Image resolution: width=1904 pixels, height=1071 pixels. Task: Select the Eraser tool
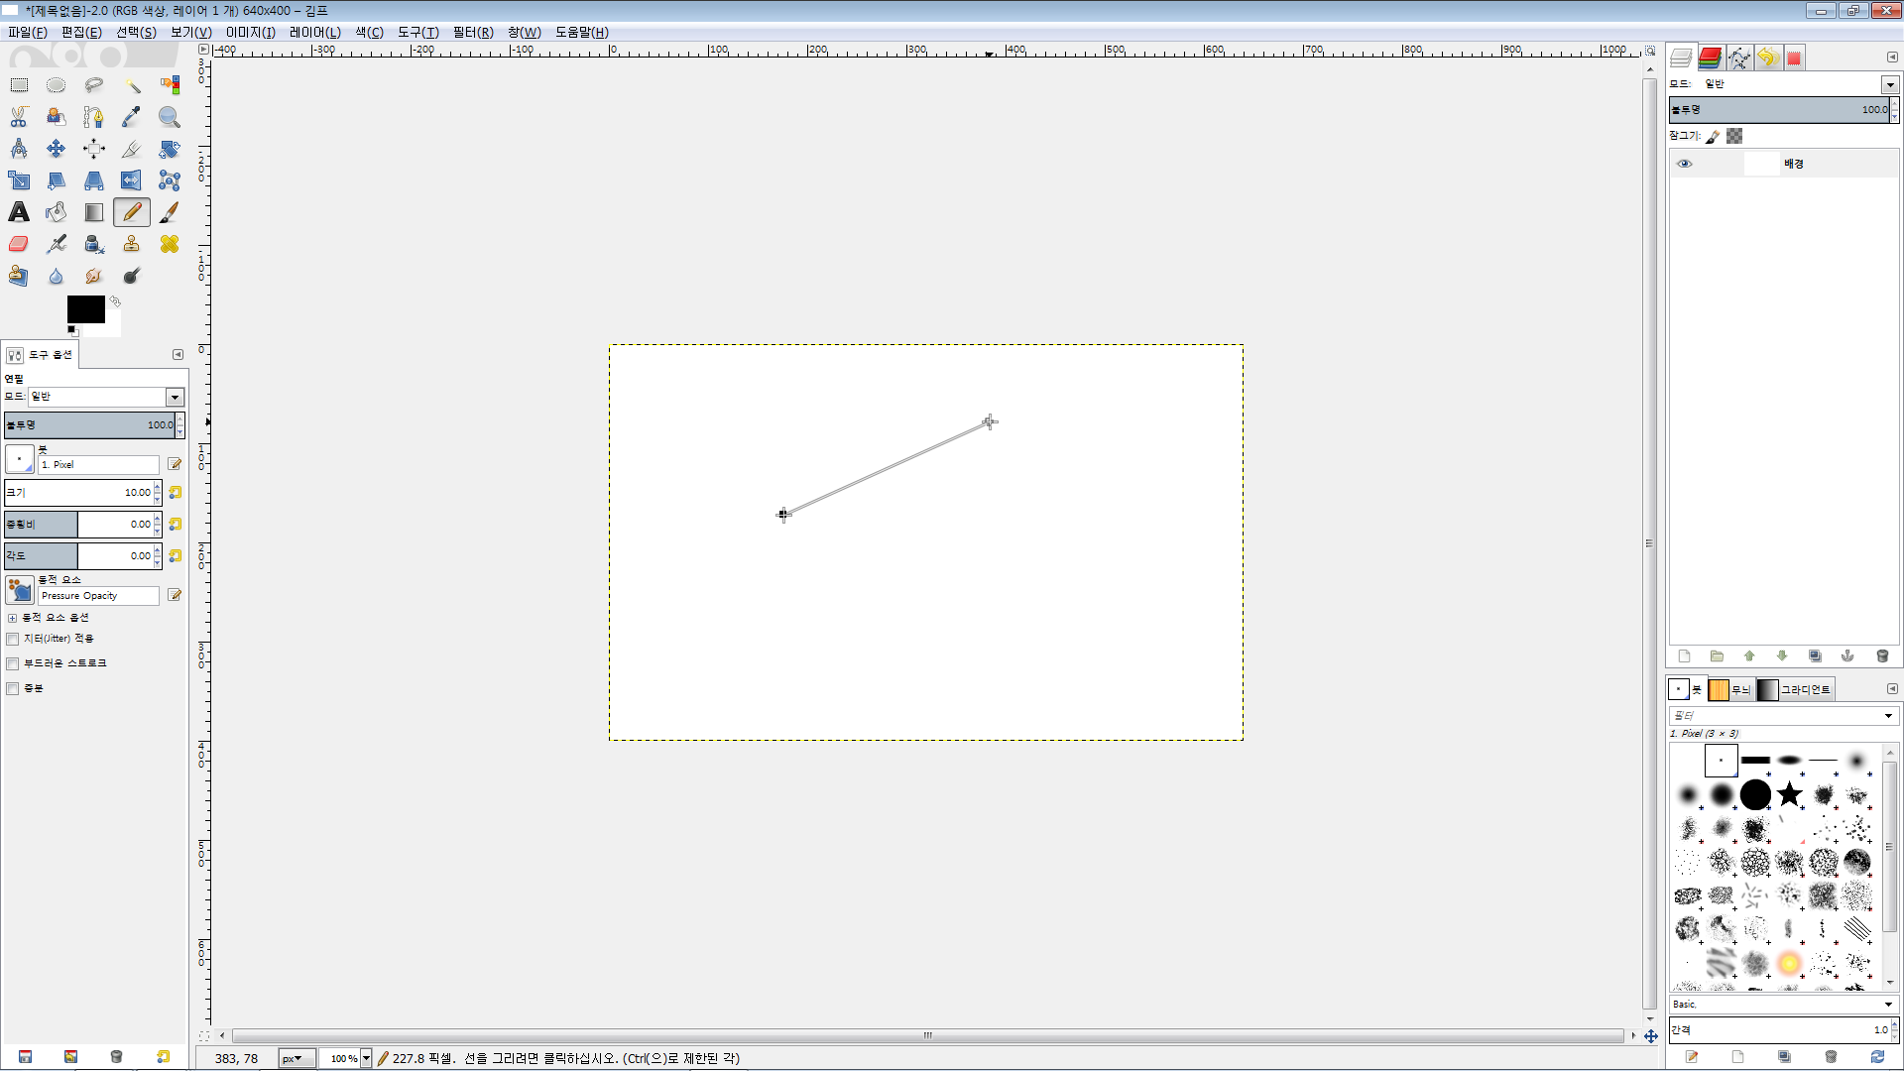pos(19,244)
